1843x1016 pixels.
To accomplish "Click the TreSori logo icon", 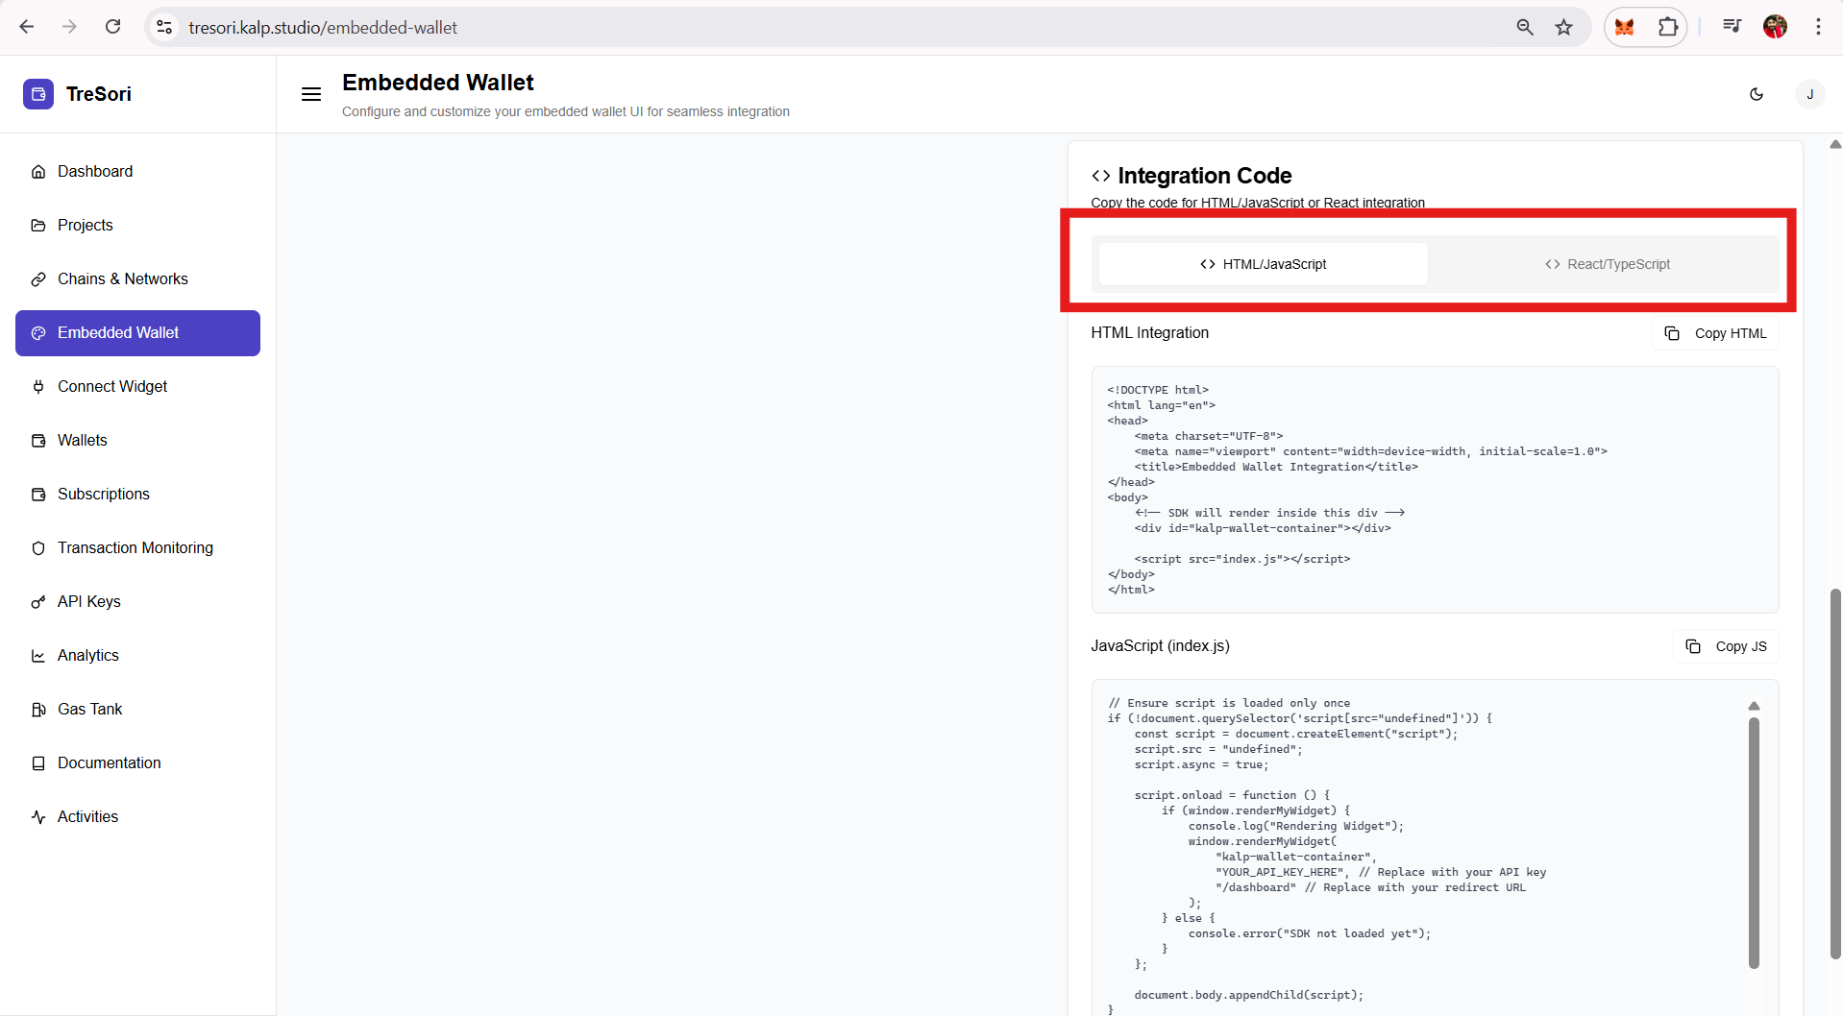I will click(x=38, y=94).
